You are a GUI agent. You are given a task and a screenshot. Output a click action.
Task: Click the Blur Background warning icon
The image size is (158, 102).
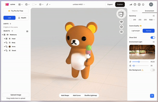142,70
